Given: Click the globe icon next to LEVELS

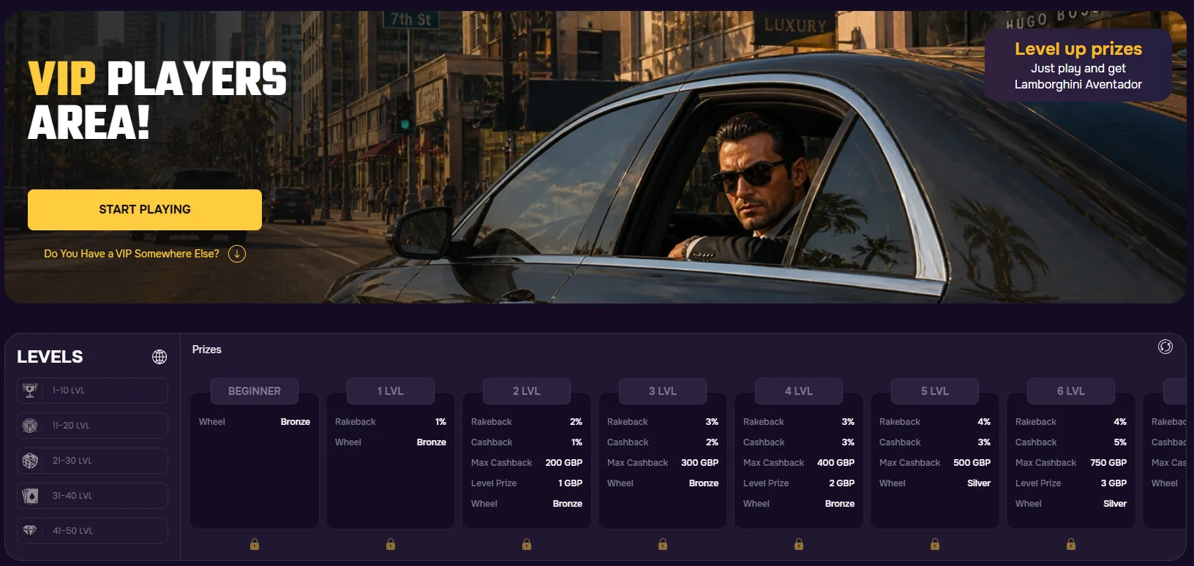Looking at the screenshot, I should pyautogui.click(x=159, y=357).
